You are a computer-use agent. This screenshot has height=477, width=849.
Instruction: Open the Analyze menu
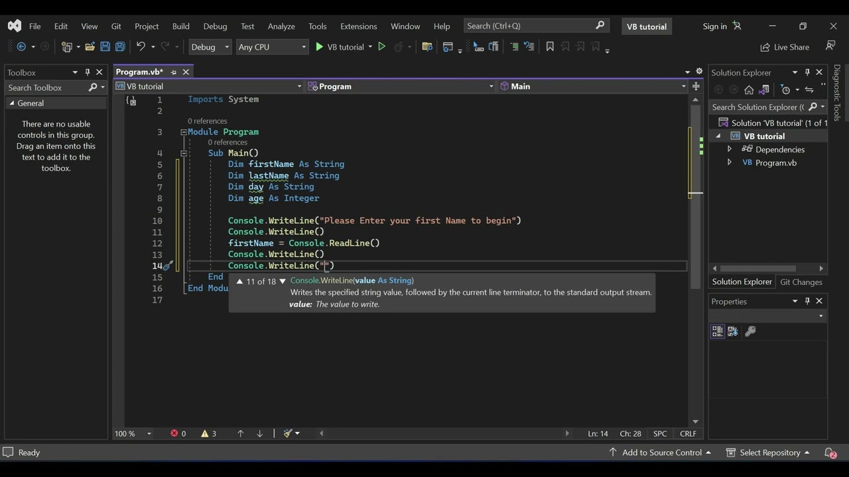pos(281,26)
